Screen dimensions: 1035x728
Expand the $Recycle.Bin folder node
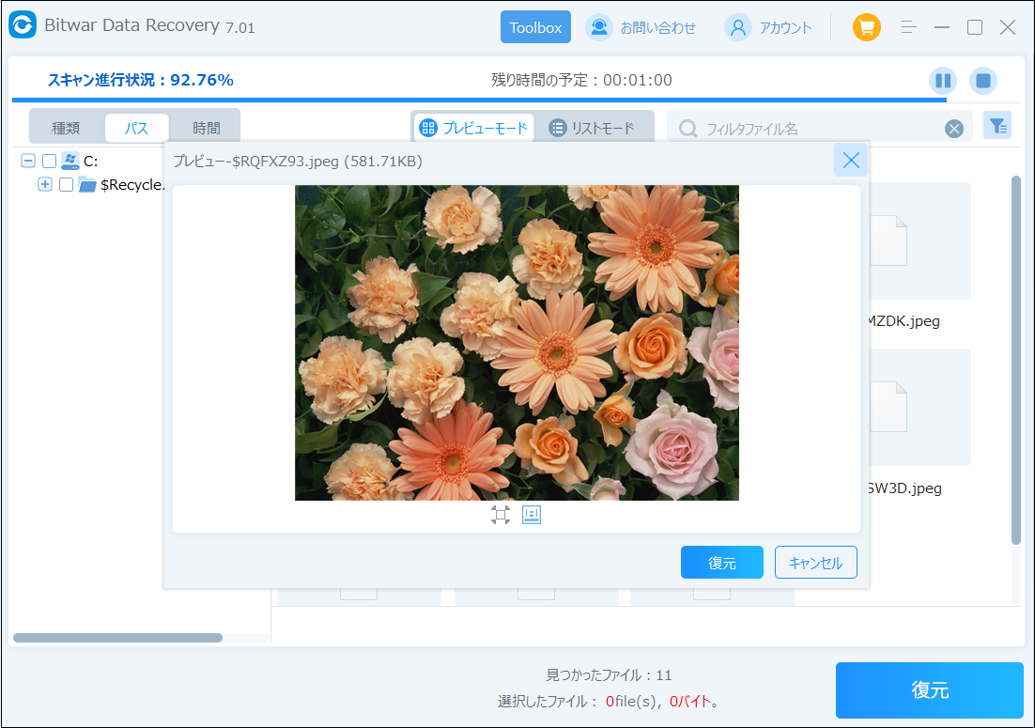(44, 184)
